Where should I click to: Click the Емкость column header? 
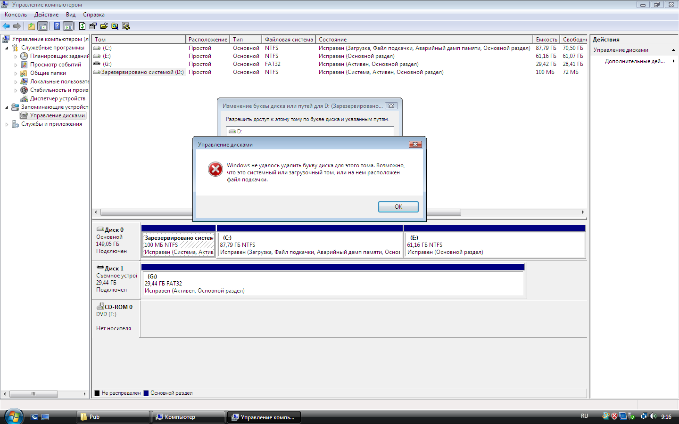tap(547, 40)
